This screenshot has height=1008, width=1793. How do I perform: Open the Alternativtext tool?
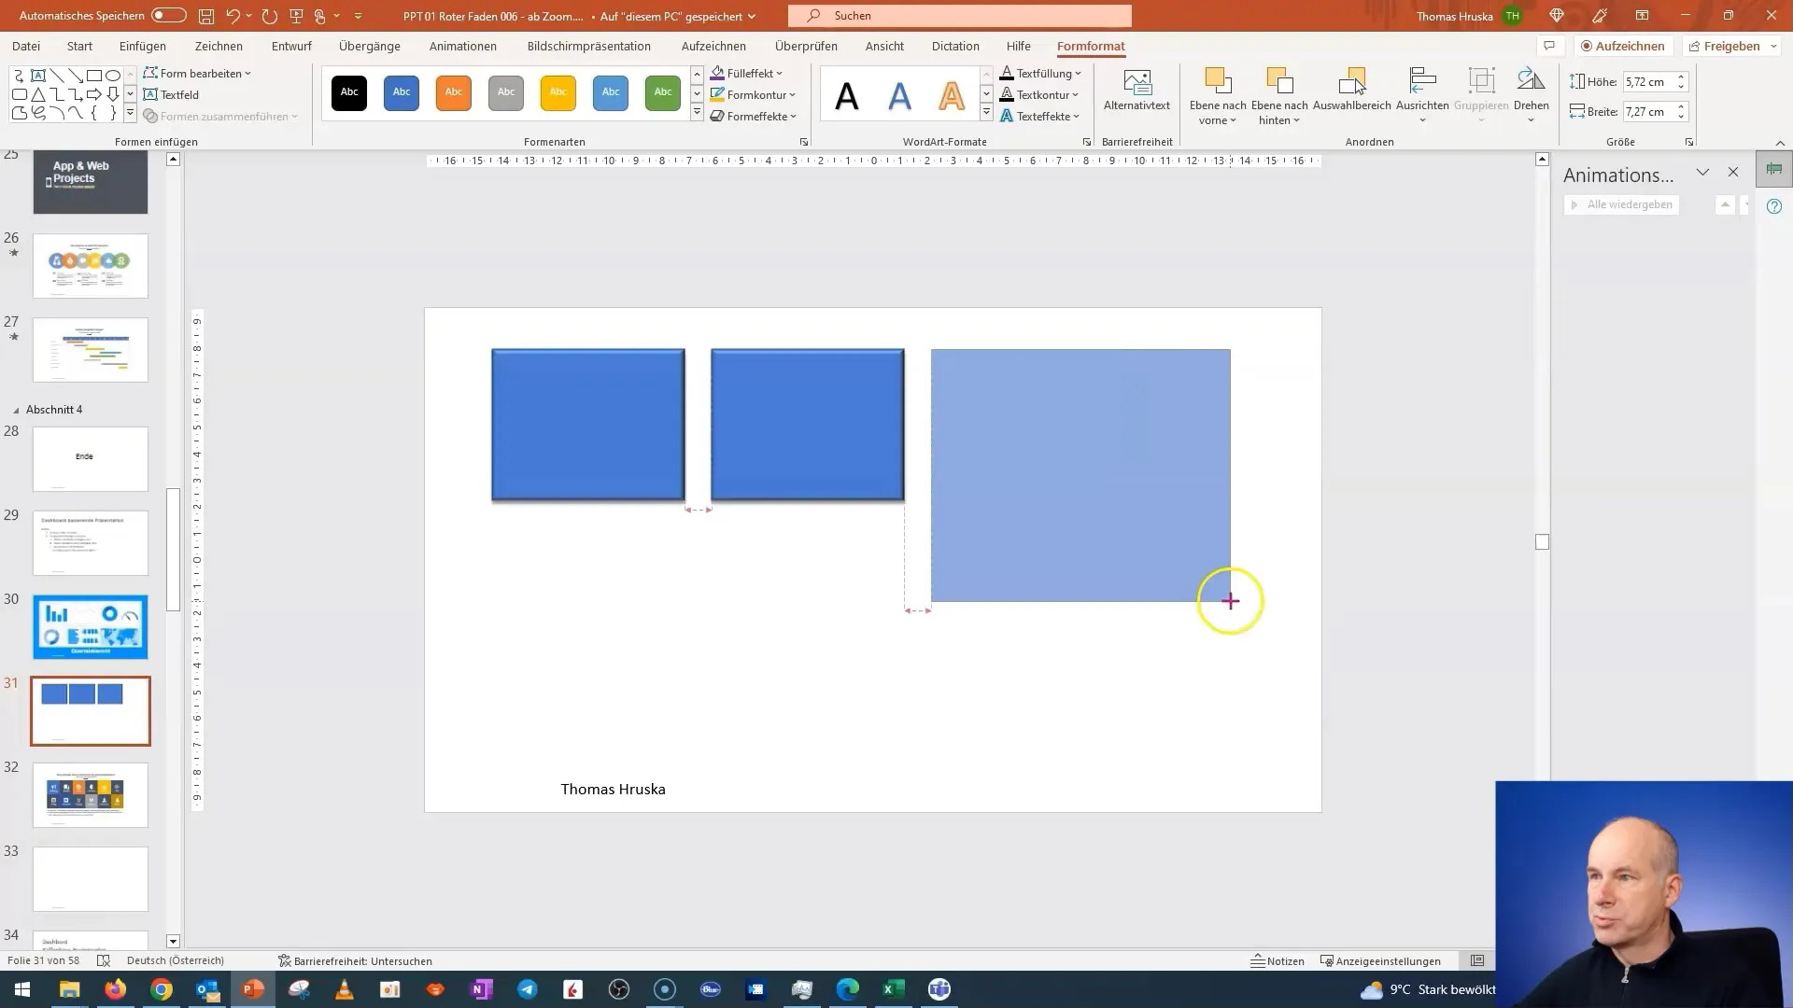[x=1137, y=91]
